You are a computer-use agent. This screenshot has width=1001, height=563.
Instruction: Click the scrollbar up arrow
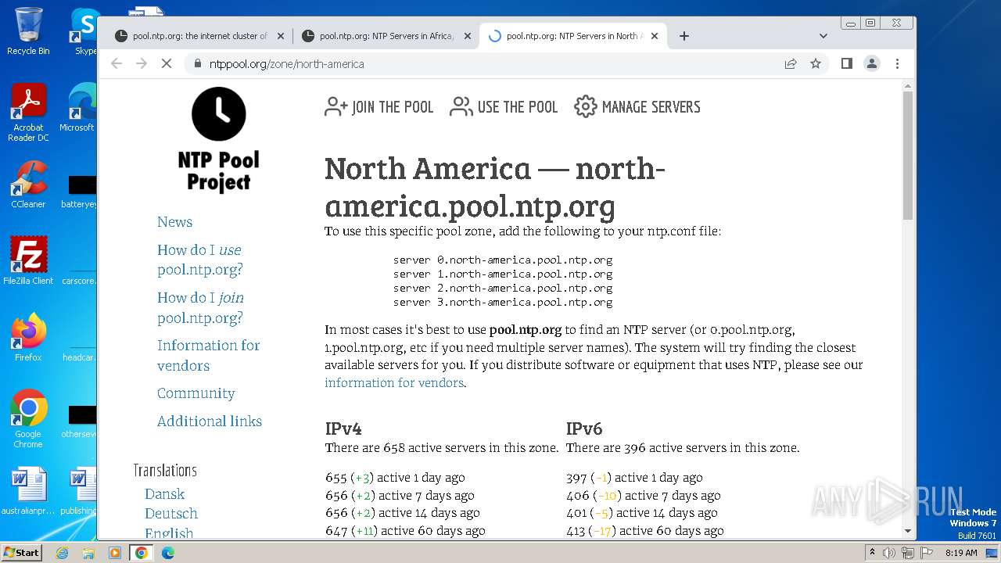(908, 84)
